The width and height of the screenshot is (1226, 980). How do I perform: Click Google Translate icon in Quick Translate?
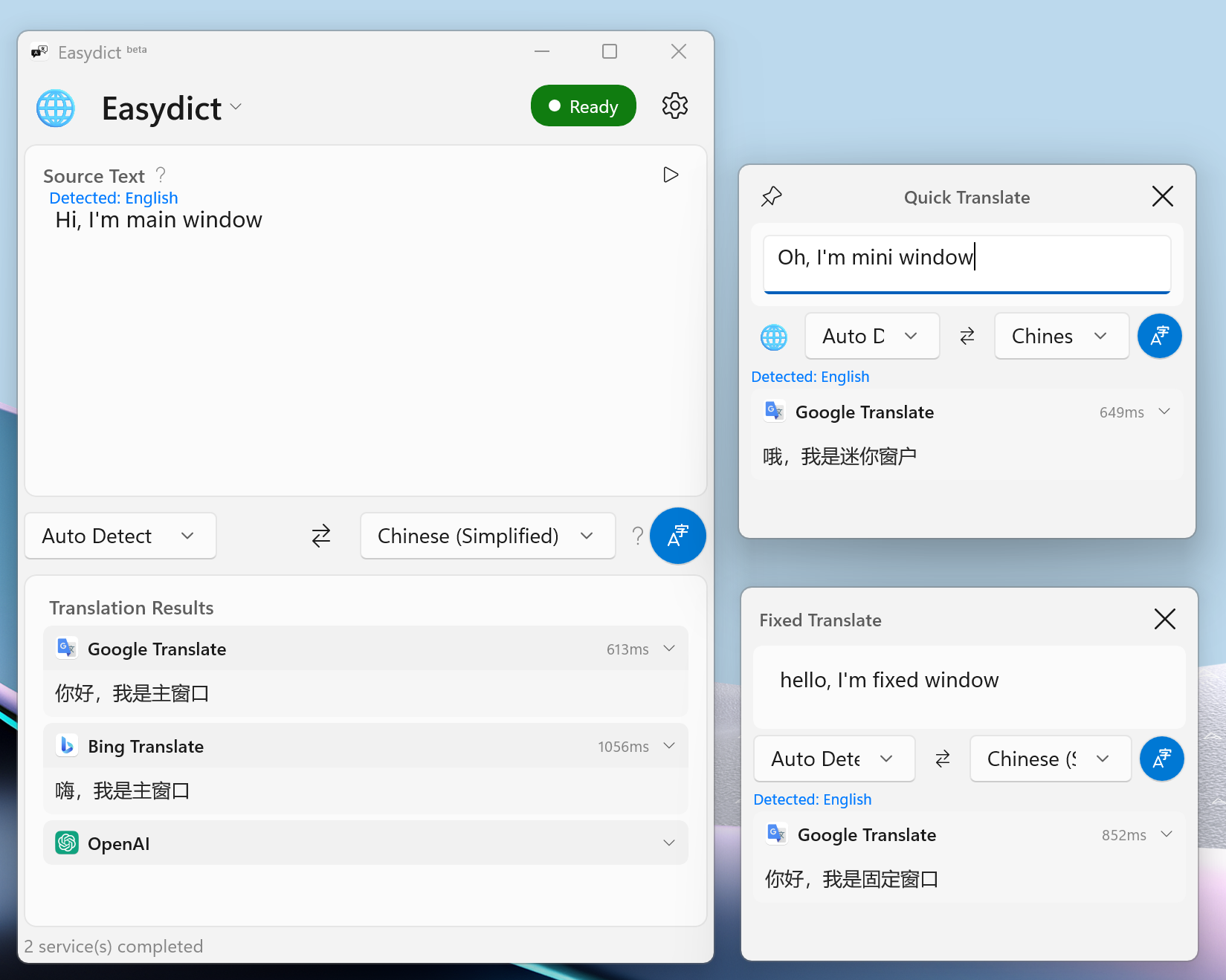click(x=775, y=411)
